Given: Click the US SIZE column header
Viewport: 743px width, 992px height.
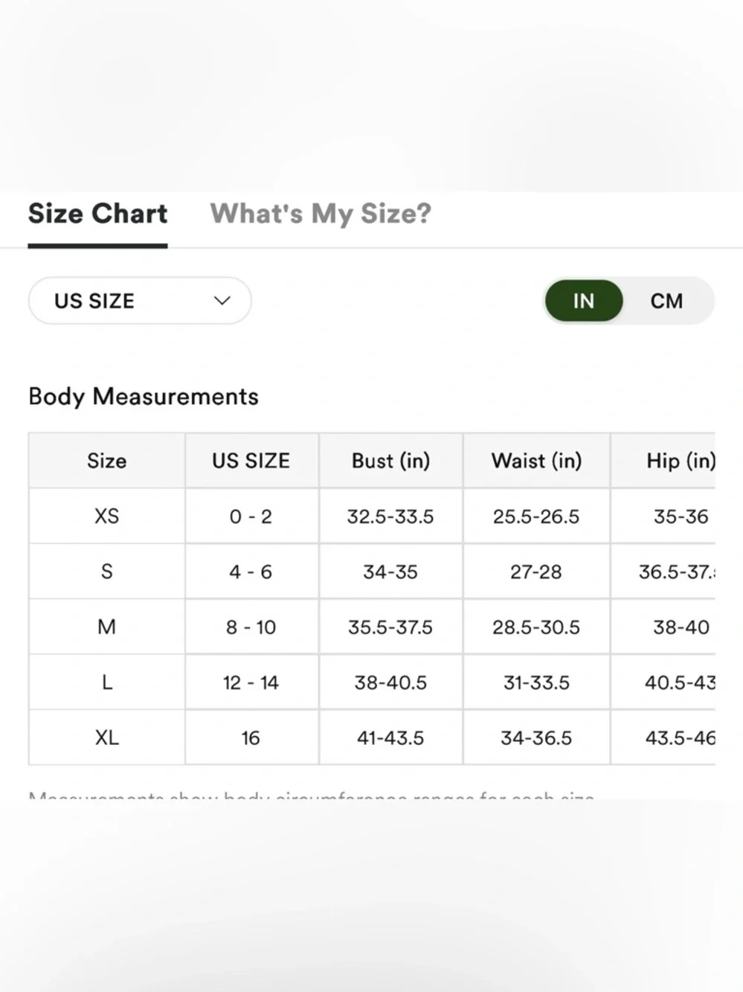Looking at the screenshot, I should [251, 461].
